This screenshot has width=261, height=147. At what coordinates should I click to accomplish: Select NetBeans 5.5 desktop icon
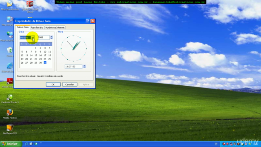(10, 129)
